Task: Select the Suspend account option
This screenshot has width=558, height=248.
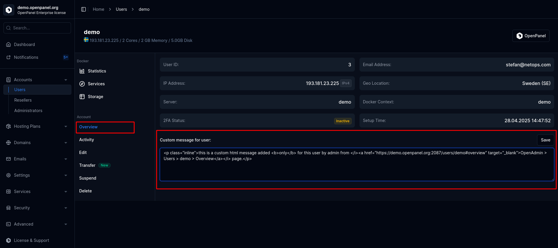Action: (88, 178)
